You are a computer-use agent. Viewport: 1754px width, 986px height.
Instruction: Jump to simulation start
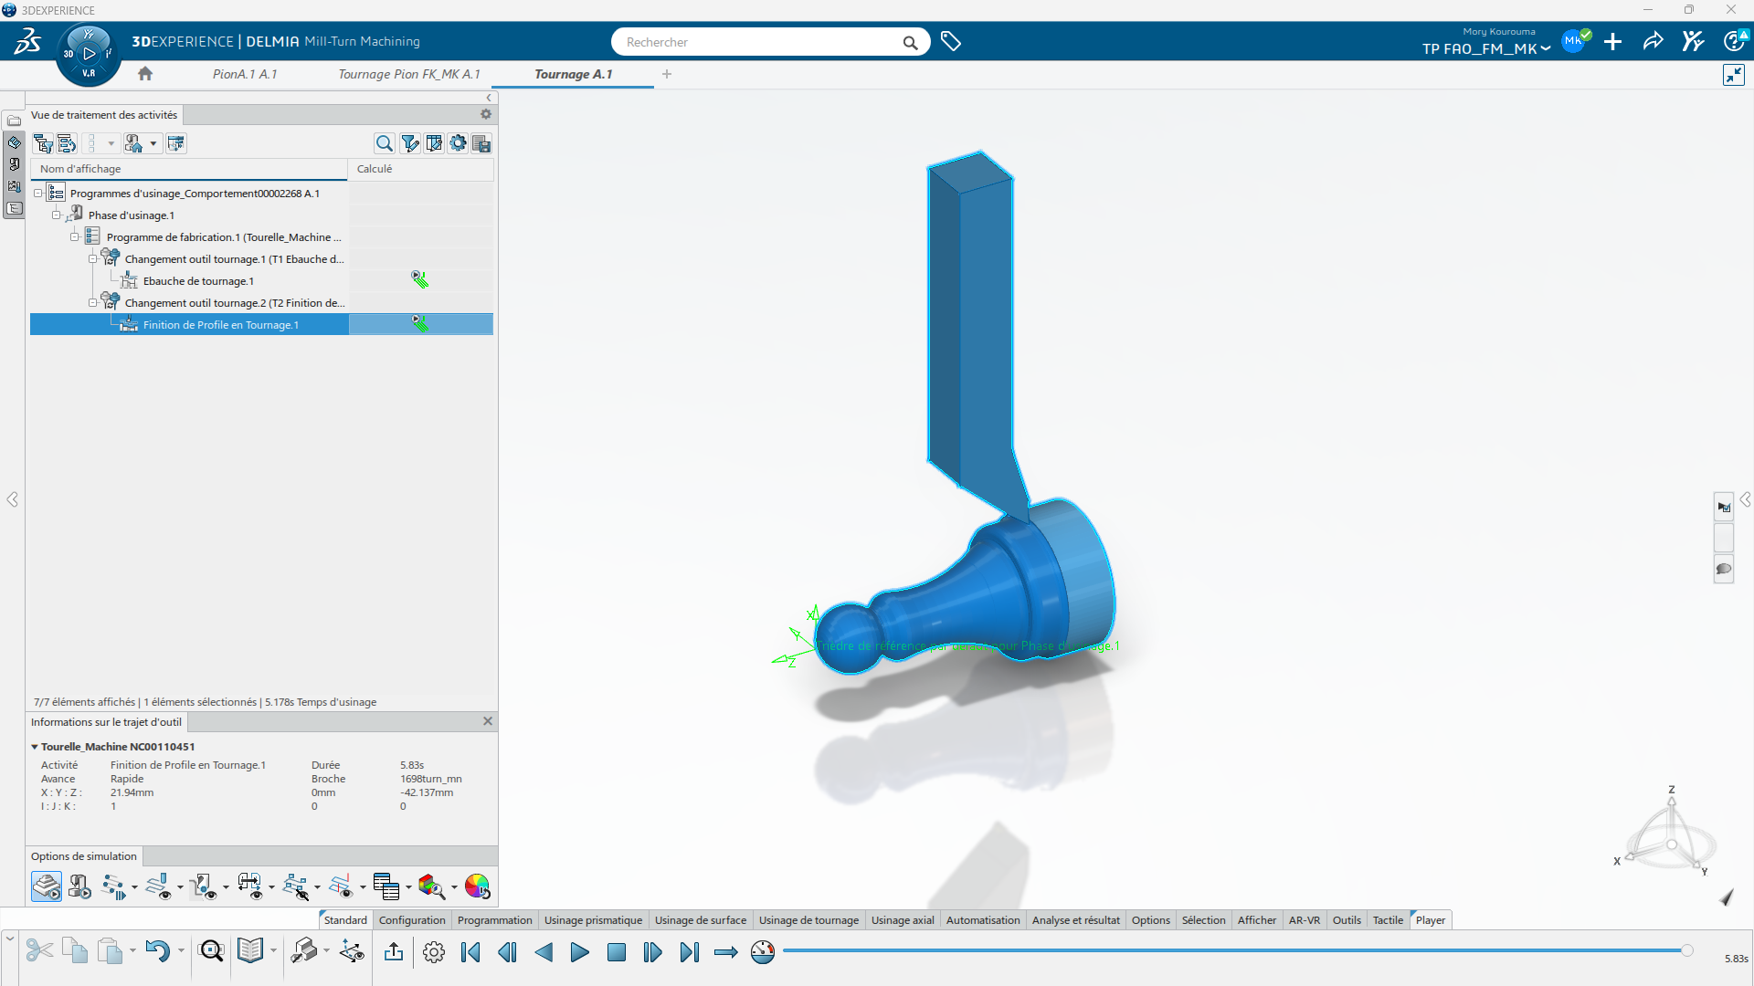(x=470, y=952)
